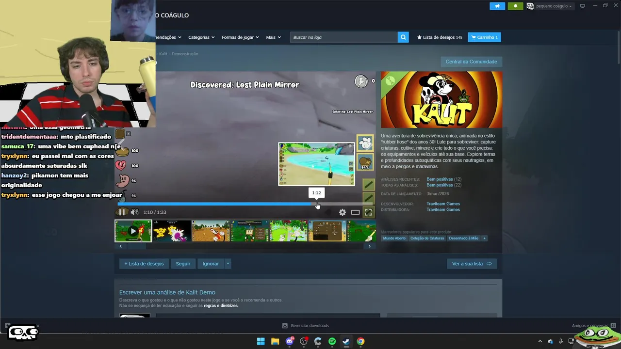Select the Mundo Aberto tag
The width and height of the screenshot is (621, 349).
click(x=394, y=238)
